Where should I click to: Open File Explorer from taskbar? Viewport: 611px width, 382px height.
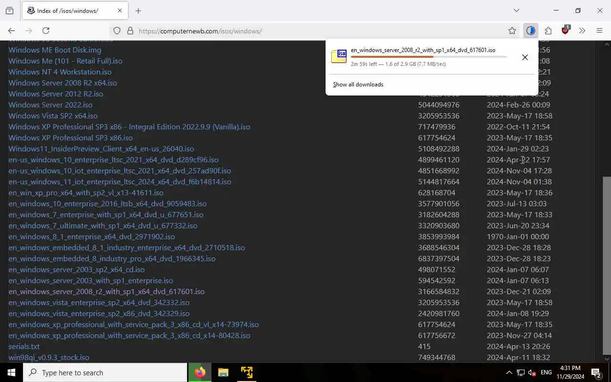(223, 372)
